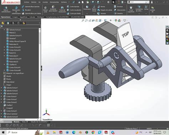Open ConfigurationManager panel tab
The height and width of the screenshot is (135, 169).
click(x=13, y=23)
